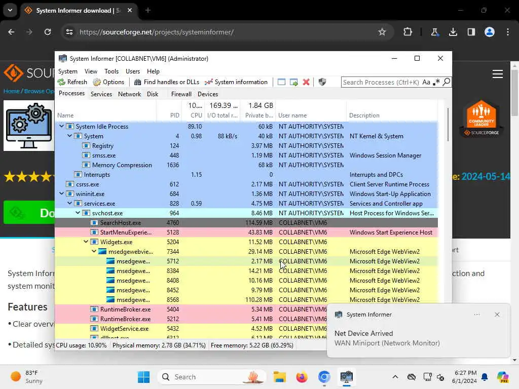Select the WidgetService.exe process row

tap(191, 328)
